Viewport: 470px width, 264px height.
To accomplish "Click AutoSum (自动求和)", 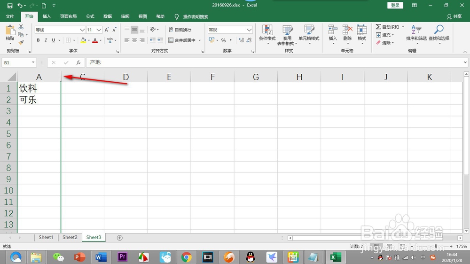I will pos(387,27).
